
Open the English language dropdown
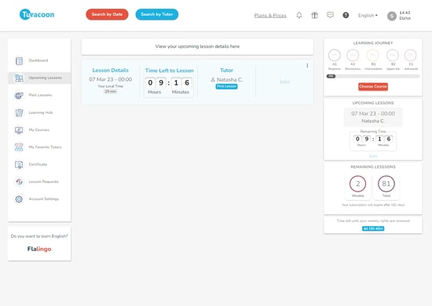(368, 16)
